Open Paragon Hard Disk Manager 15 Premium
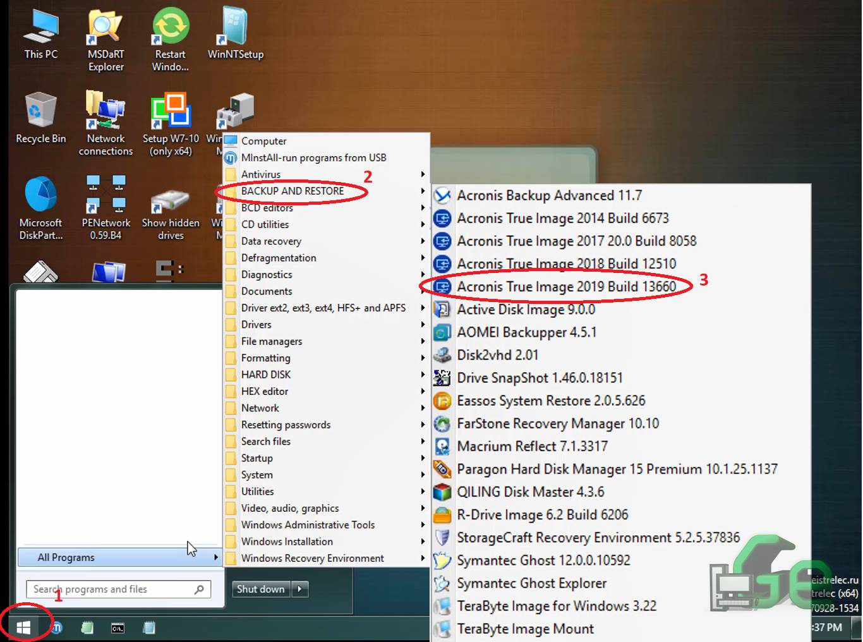The width and height of the screenshot is (863, 642). click(x=620, y=469)
